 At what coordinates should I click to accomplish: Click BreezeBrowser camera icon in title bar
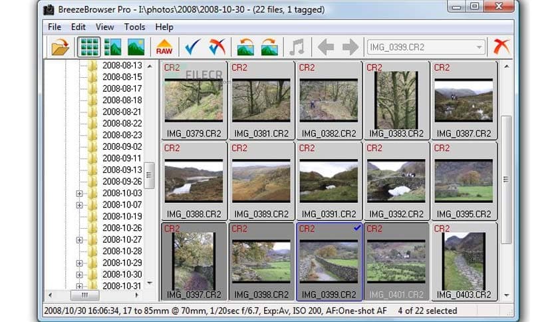pyautogui.click(x=49, y=9)
